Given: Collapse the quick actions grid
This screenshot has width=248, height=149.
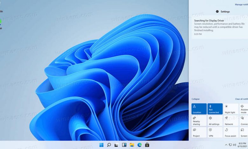Looking at the screenshot, I should [x=196, y=99].
